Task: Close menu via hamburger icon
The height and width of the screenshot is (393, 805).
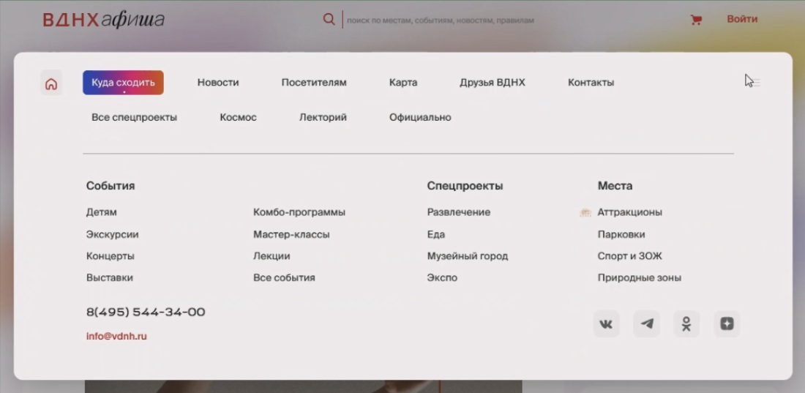Action: (x=755, y=82)
